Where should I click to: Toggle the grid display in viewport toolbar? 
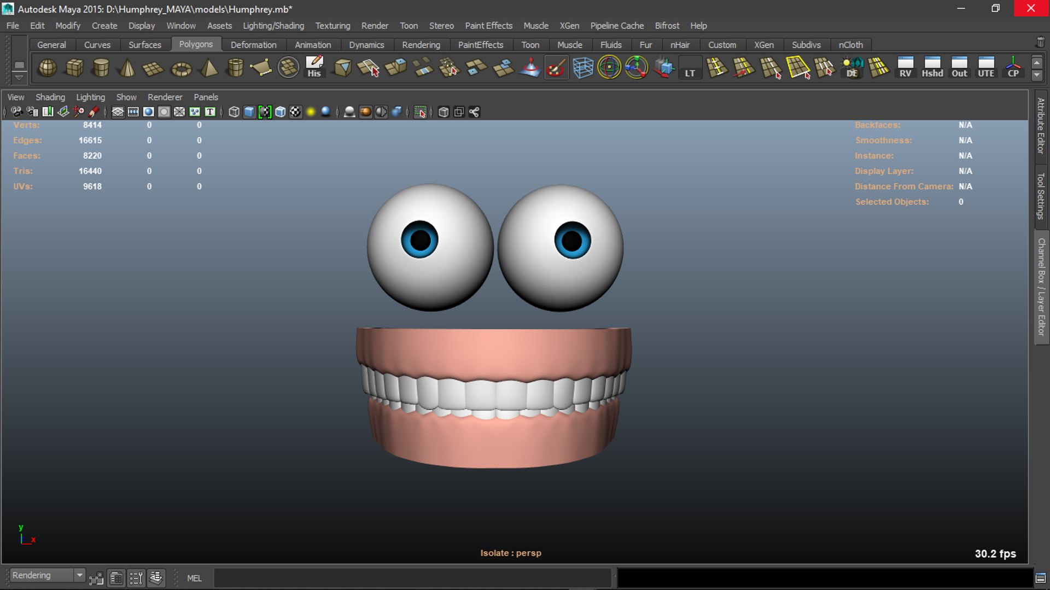point(118,112)
